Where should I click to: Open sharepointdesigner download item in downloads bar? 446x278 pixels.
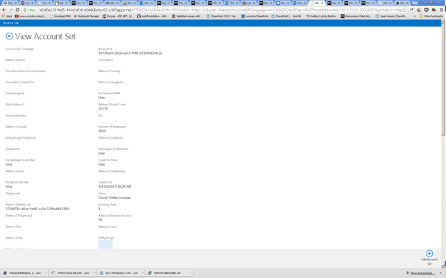point(21,273)
